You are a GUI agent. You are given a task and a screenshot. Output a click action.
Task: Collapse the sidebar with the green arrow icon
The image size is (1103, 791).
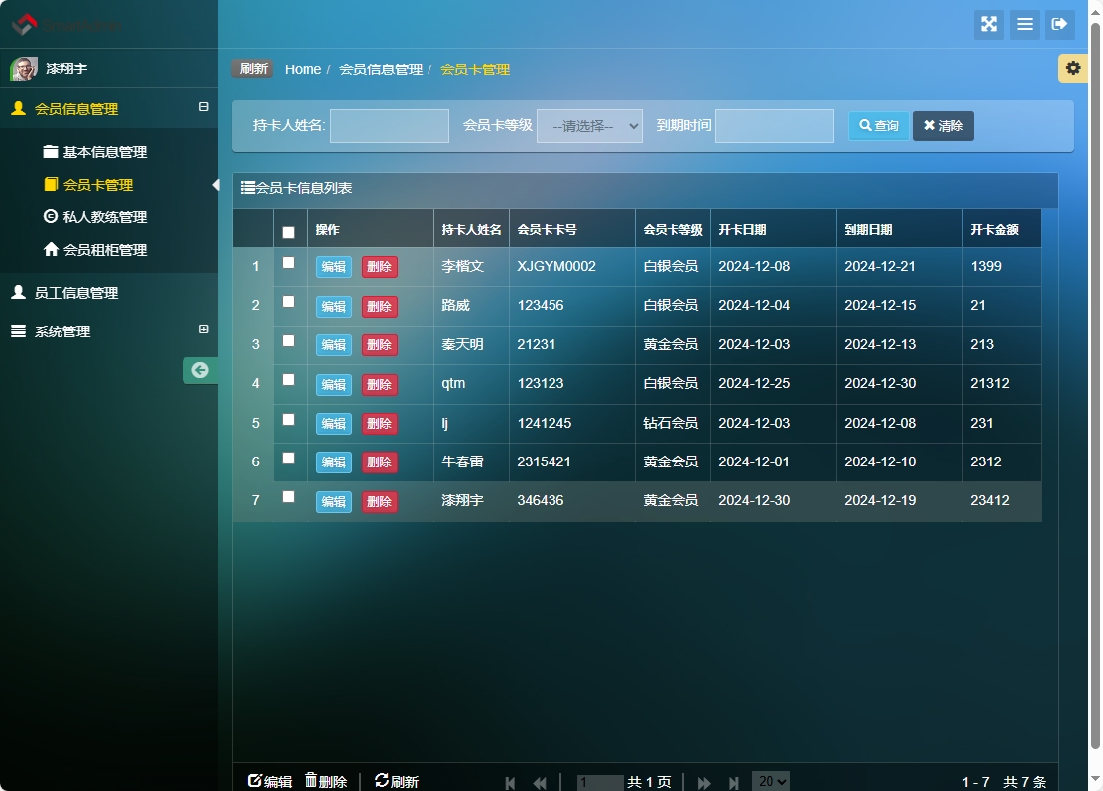200,370
